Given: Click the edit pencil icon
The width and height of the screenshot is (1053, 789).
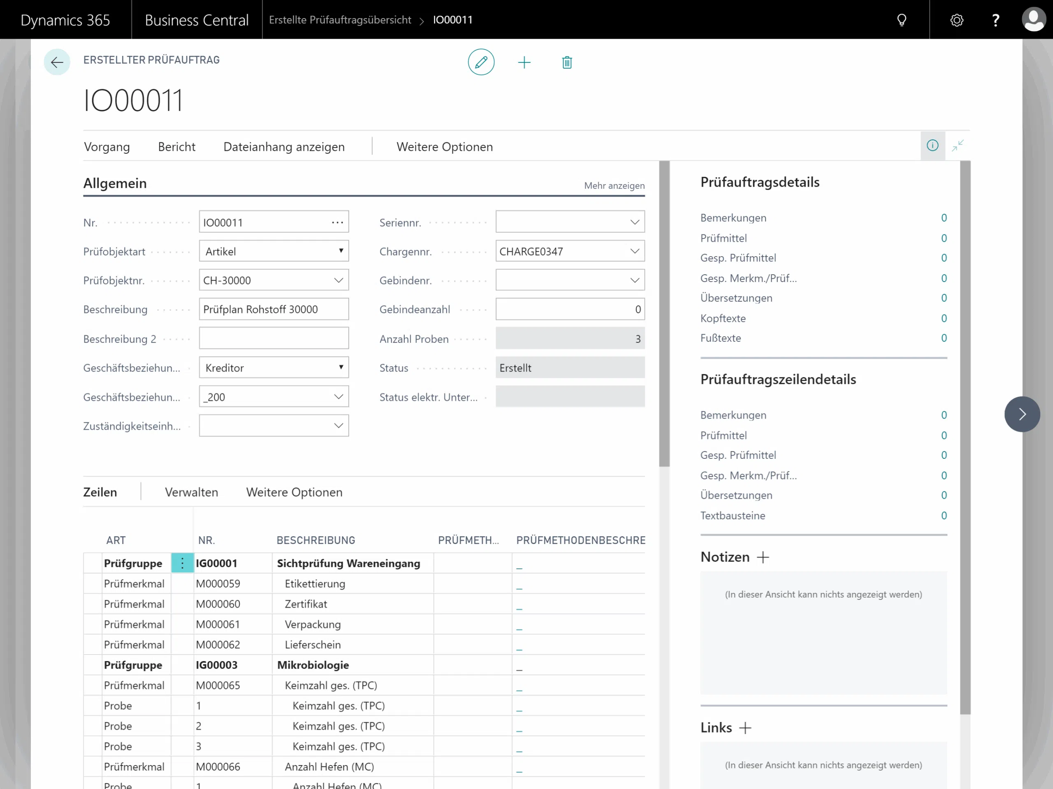Looking at the screenshot, I should pyautogui.click(x=481, y=62).
